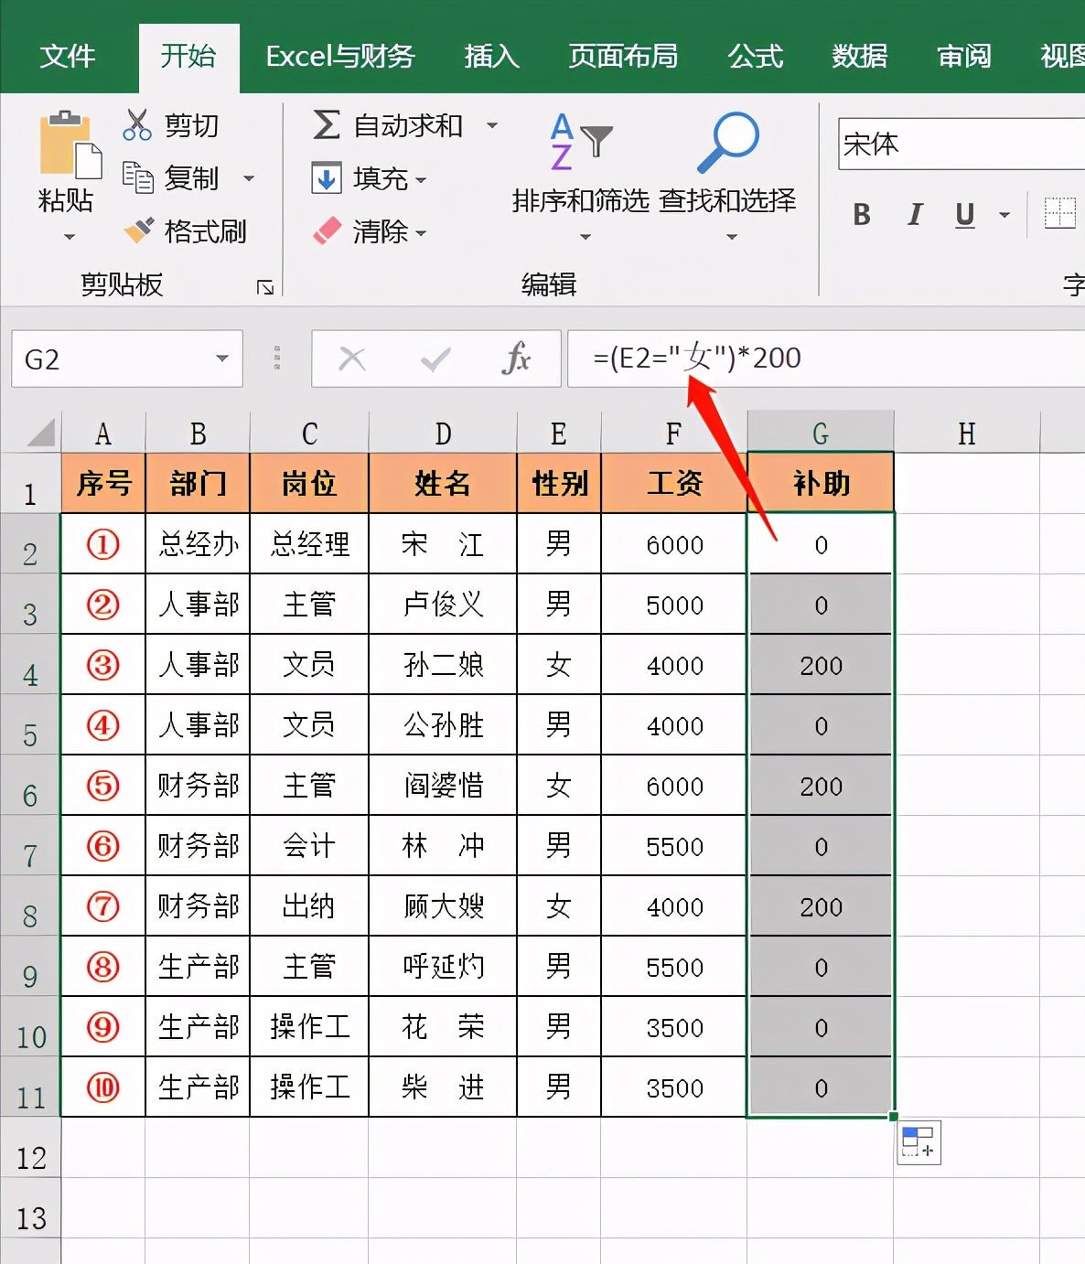Screen dimensions: 1085x1264
Task: Switch to the 公式 Formulas tab
Action: (x=756, y=57)
